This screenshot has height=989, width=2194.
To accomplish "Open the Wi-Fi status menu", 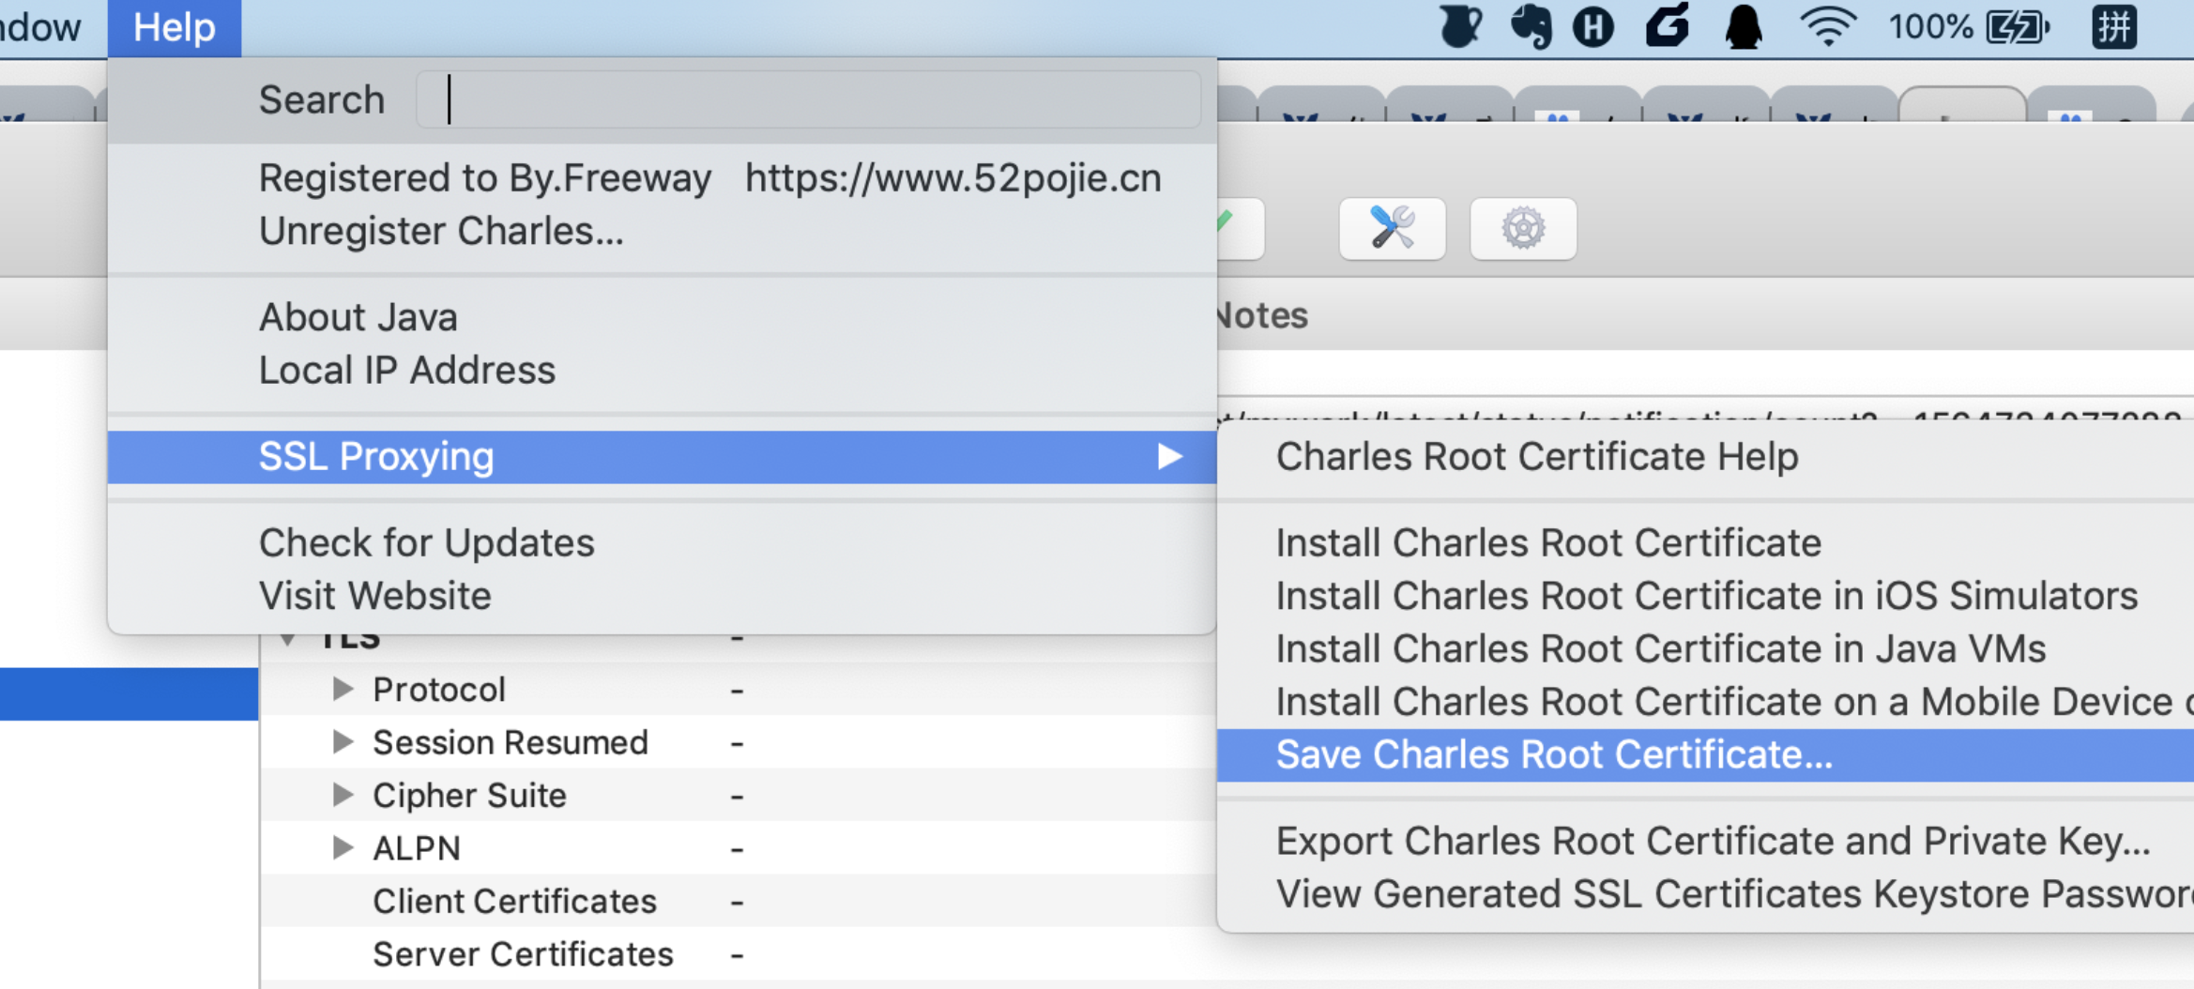I will click(x=1827, y=26).
